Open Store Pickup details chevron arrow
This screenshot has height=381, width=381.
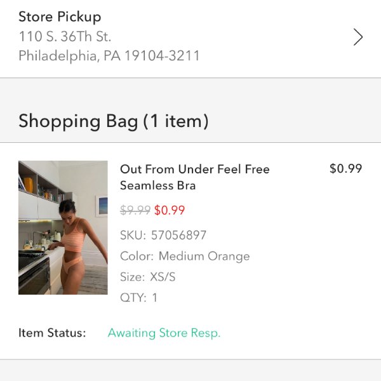point(358,37)
